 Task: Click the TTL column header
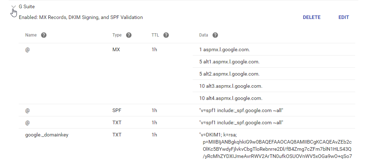click(156, 35)
